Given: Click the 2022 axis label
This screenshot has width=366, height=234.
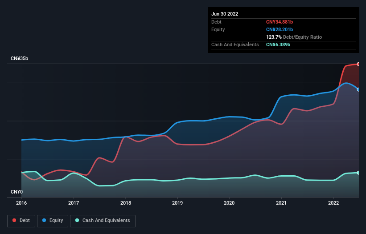Looking at the screenshot, I should click(x=333, y=203).
